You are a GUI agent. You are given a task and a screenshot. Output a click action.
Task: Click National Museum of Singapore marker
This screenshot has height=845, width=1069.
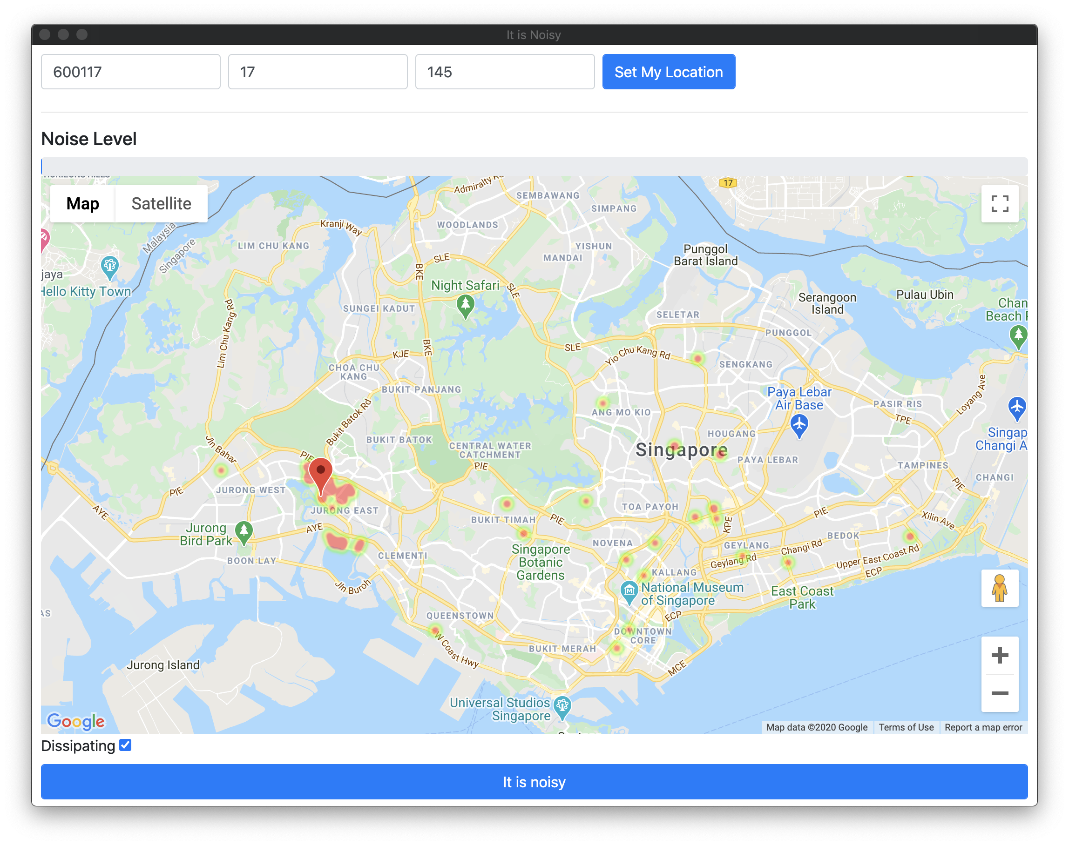tap(629, 592)
